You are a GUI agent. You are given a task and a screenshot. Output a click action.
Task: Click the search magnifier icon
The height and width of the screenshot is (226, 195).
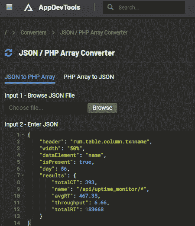110,7
